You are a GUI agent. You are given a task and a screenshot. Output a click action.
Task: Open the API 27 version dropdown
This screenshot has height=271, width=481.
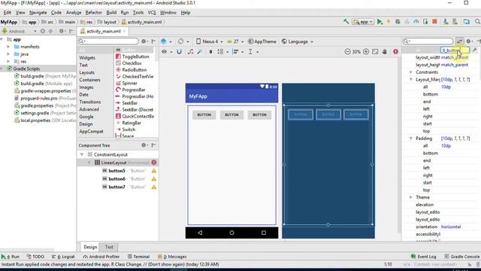pyautogui.click(x=235, y=41)
